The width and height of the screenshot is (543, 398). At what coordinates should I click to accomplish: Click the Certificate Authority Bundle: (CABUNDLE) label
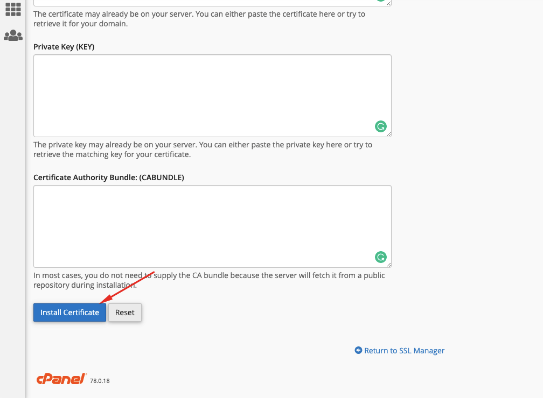(x=109, y=177)
